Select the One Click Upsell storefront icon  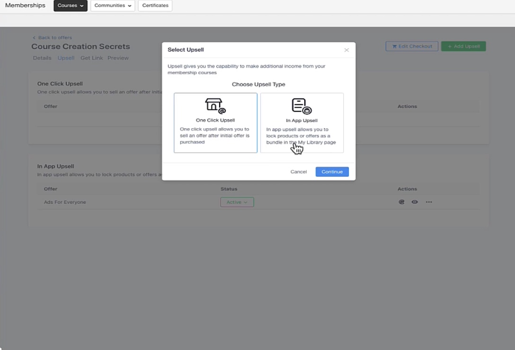(x=215, y=106)
